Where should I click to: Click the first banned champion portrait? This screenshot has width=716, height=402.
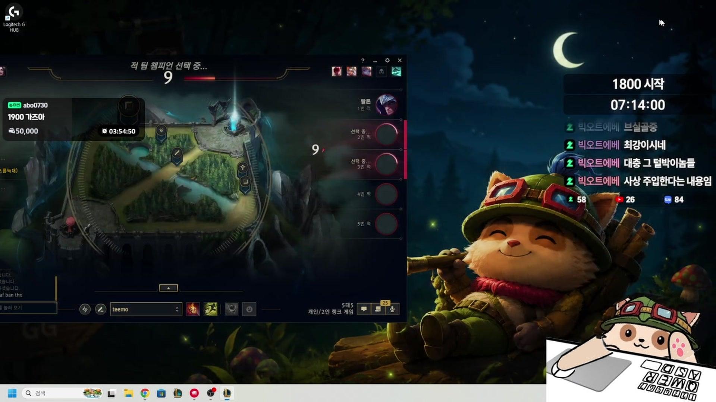337,71
